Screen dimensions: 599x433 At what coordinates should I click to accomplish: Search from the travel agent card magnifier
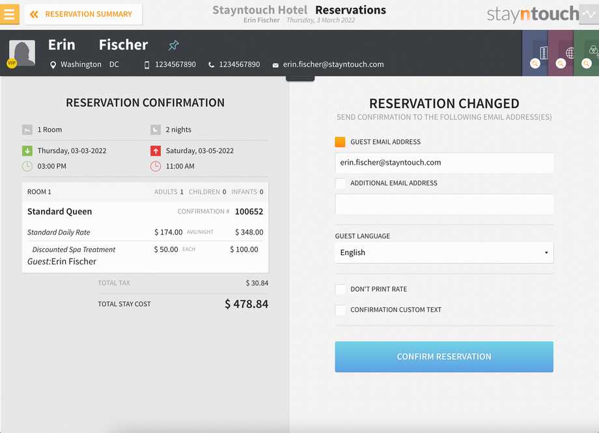point(561,63)
